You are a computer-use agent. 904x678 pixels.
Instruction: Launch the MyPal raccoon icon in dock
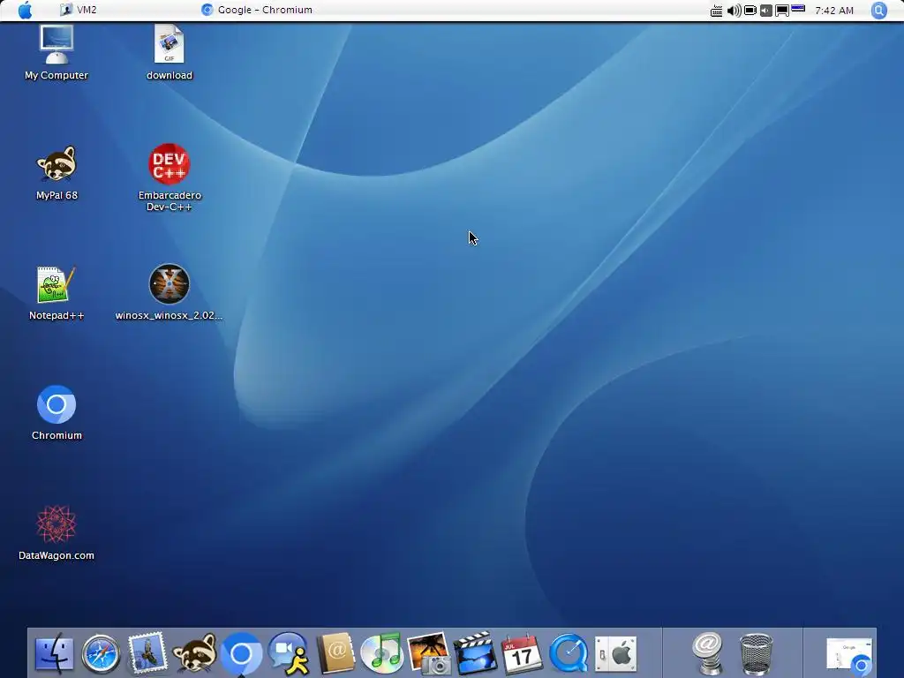(x=195, y=652)
